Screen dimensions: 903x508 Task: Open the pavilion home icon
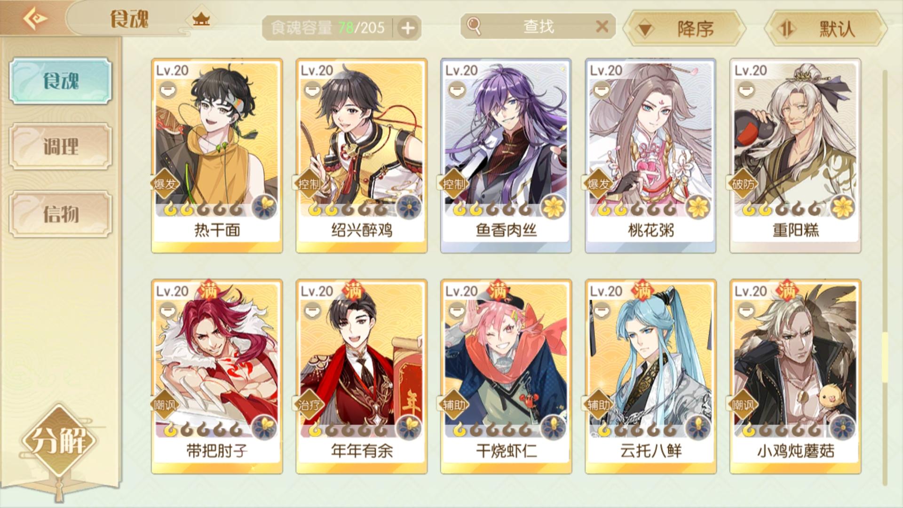pos(201,19)
